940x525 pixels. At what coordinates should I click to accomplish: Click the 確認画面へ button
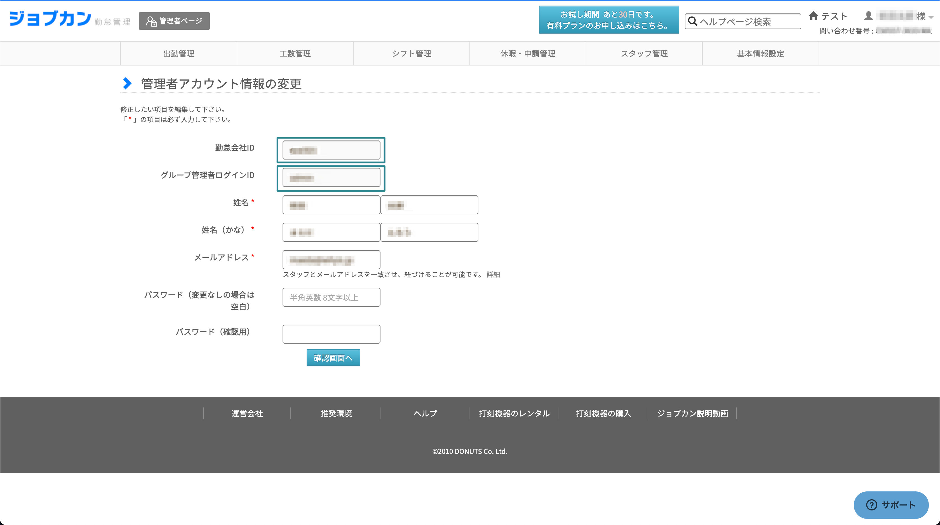tap(333, 358)
